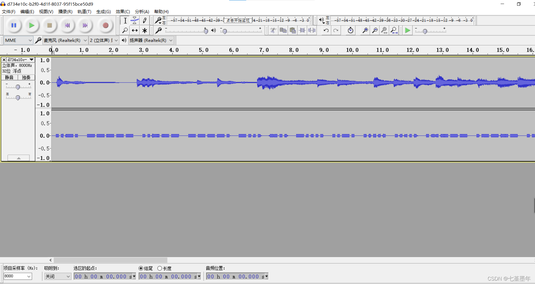This screenshot has width=535, height=284.
Task: Select the Draw (pencil) tool
Action: (x=145, y=20)
